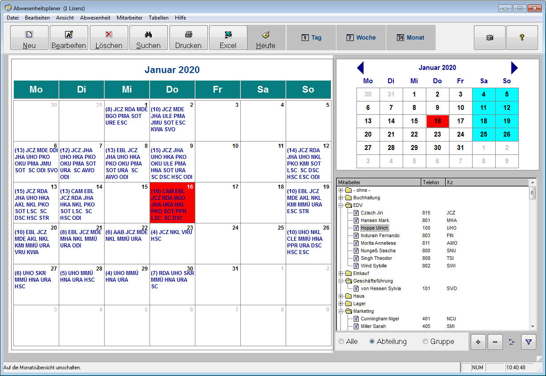The height and width of the screenshot is (376, 546).
Task: Expand the Buchhaltung folder node
Action: tap(341, 198)
